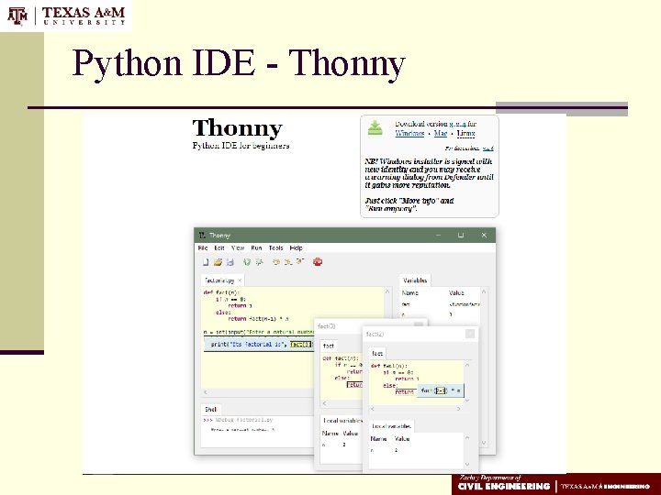Click the Step over toolbar icon
661x495 pixels.
tap(276, 262)
